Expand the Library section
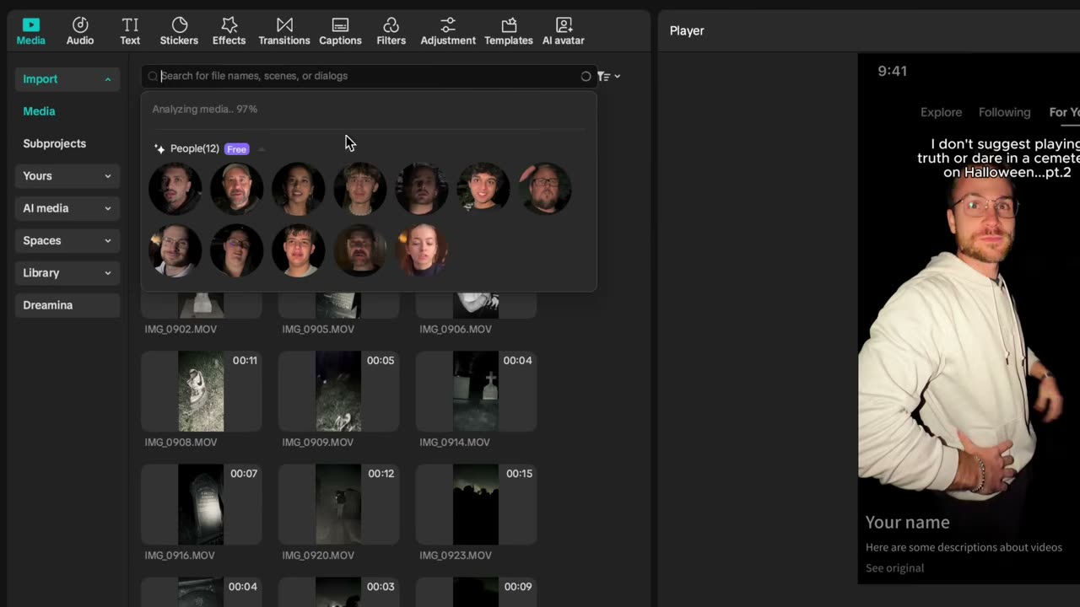This screenshot has width=1080, height=607. (67, 273)
